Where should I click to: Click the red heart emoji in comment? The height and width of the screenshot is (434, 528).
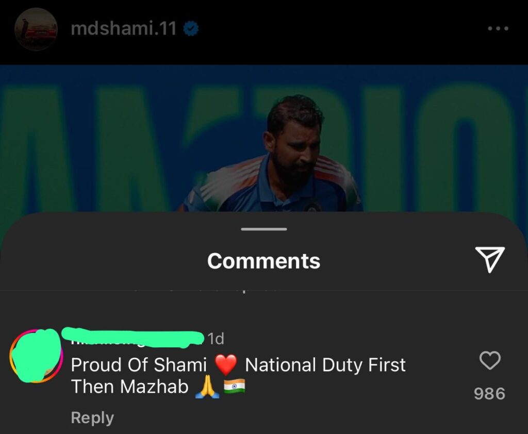226,364
